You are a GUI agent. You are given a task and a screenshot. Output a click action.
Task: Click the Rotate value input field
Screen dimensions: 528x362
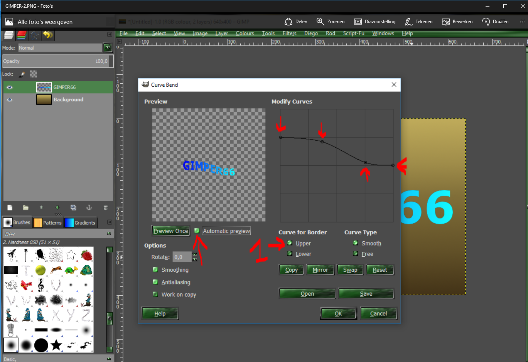click(x=182, y=257)
